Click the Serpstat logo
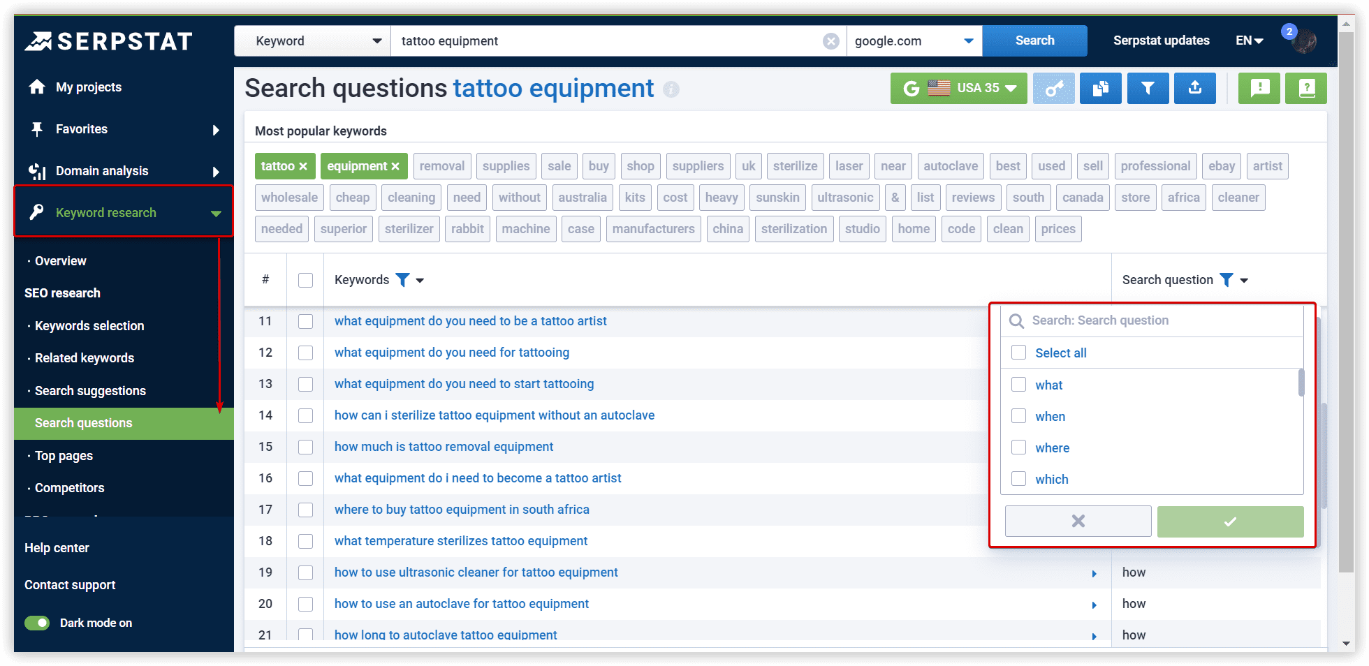 [x=108, y=40]
